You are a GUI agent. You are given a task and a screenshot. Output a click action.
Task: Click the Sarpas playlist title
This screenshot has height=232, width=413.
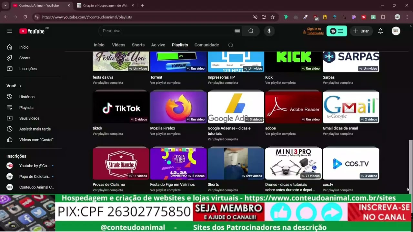tap(328, 77)
